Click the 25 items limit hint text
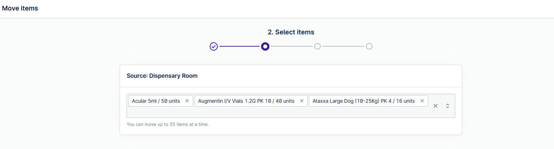This screenshot has width=554, height=149. tap(168, 124)
